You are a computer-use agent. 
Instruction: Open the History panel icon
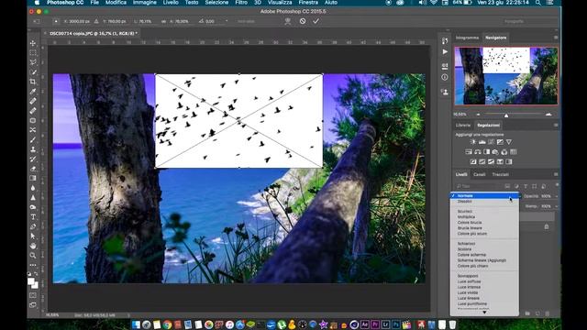pyautogui.click(x=445, y=41)
